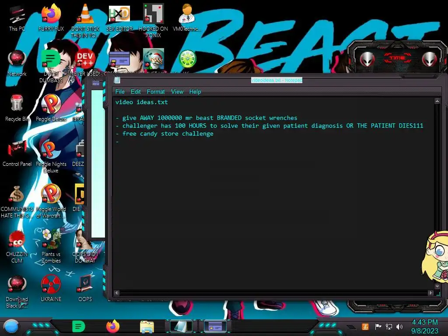Open the money bag COMMUNISTS HATE THIS shortcut
This screenshot has height=336, width=448.
click(17, 202)
